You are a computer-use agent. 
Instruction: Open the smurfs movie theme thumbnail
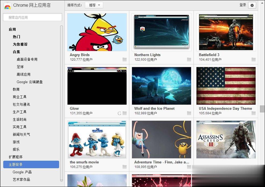tap(97, 140)
